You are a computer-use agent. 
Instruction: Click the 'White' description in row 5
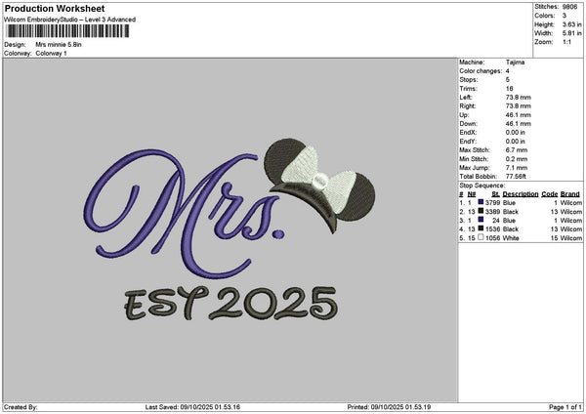pos(511,238)
